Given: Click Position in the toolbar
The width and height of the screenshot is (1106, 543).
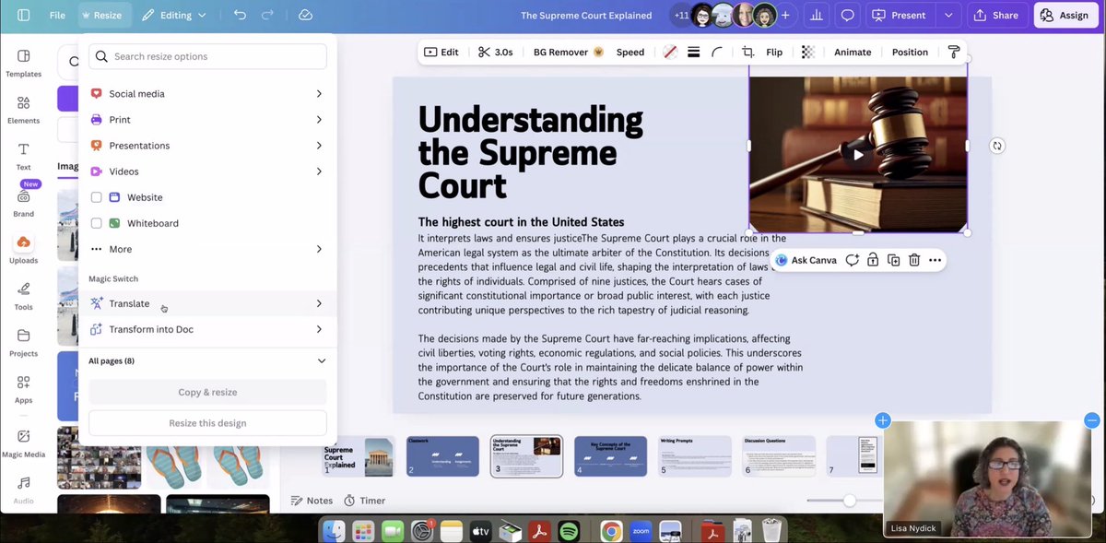Looking at the screenshot, I should 910,53.
